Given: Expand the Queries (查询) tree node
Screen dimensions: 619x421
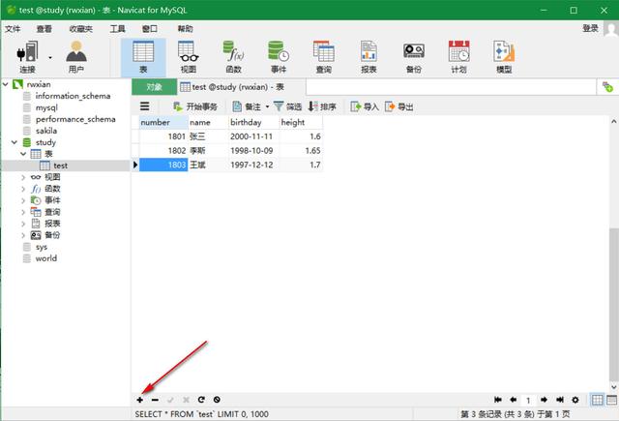Looking at the screenshot, I should click(23, 212).
